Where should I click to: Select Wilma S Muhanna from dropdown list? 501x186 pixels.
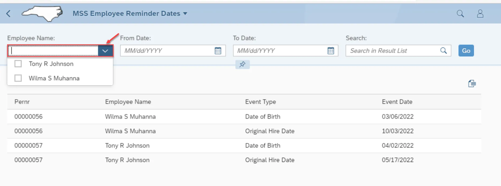click(54, 78)
